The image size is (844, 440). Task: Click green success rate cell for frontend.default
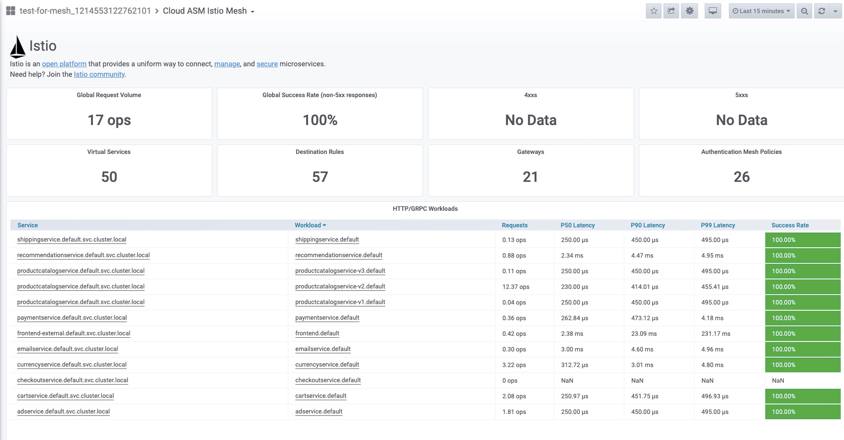click(803, 333)
